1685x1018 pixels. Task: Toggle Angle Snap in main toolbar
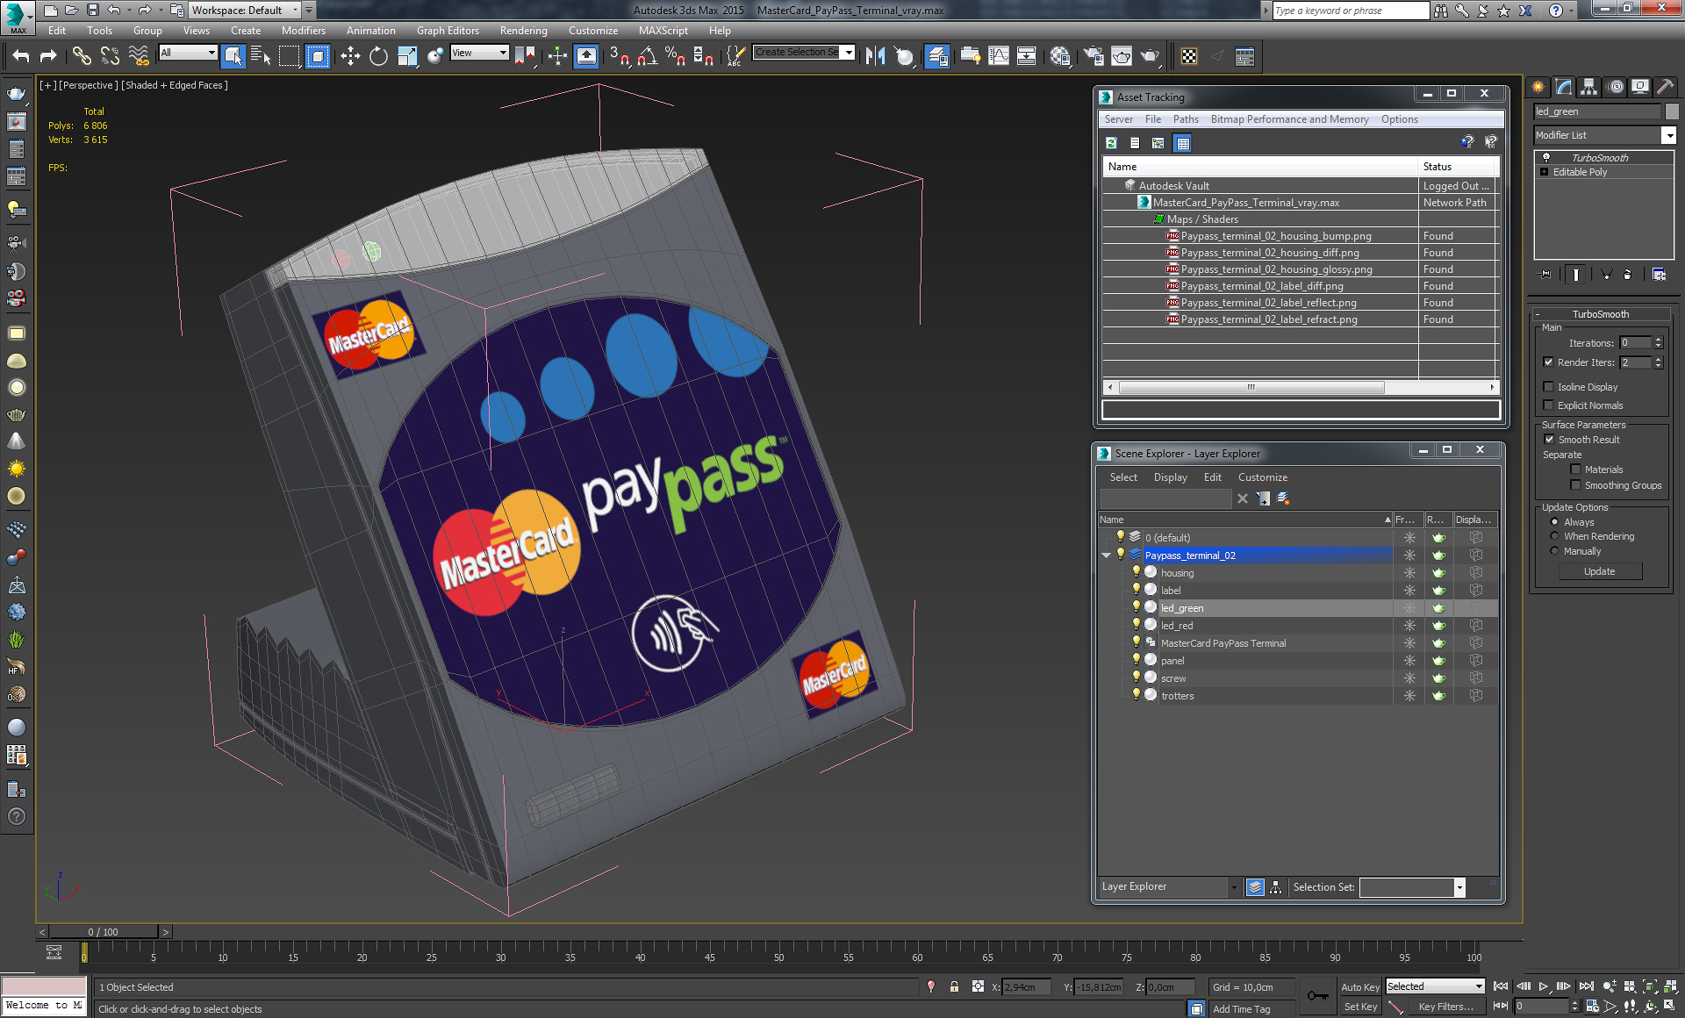pos(647,56)
